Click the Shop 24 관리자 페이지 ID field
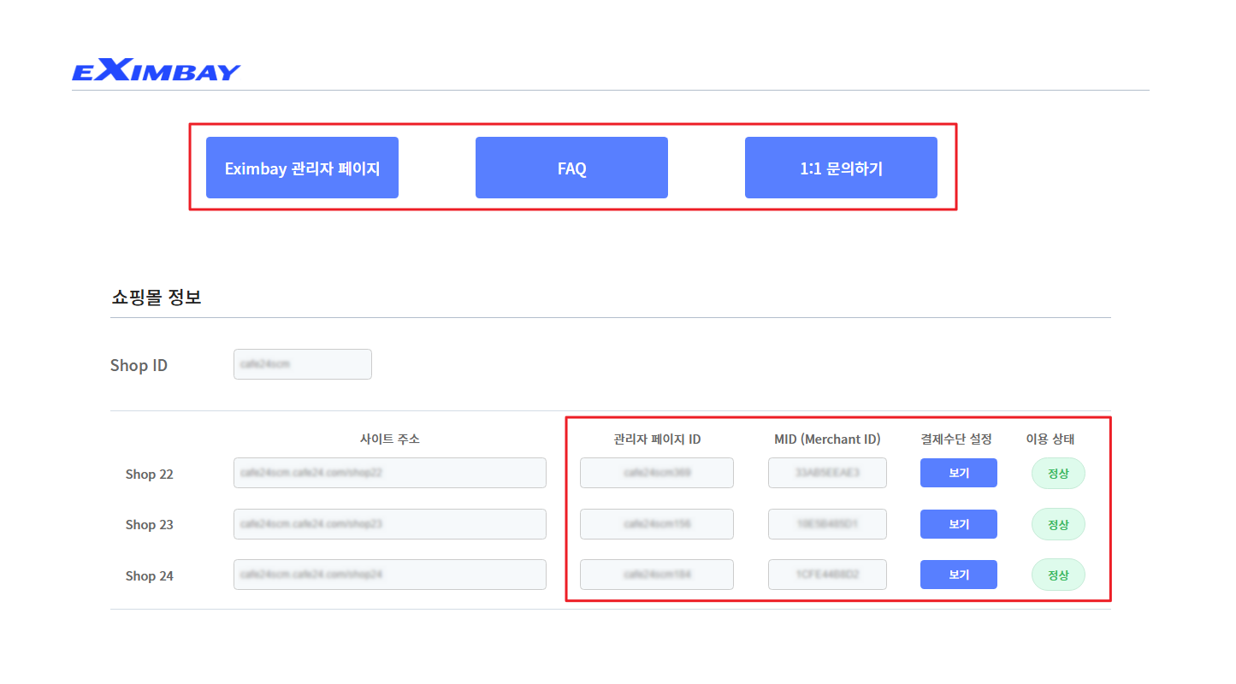Viewport: 1236px width, 684px height. 657,575
